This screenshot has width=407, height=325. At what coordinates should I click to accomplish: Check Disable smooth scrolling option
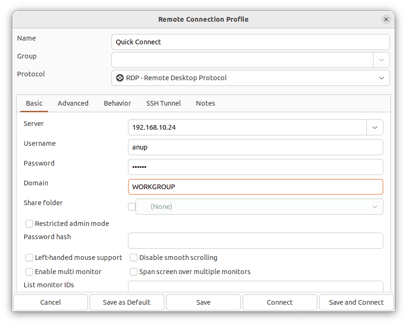pos(134,258)
